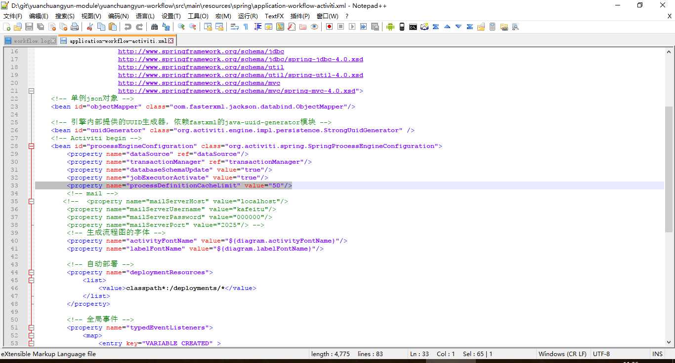Open the schema/jdbc URL on line 16

click(x=201, y=51)
